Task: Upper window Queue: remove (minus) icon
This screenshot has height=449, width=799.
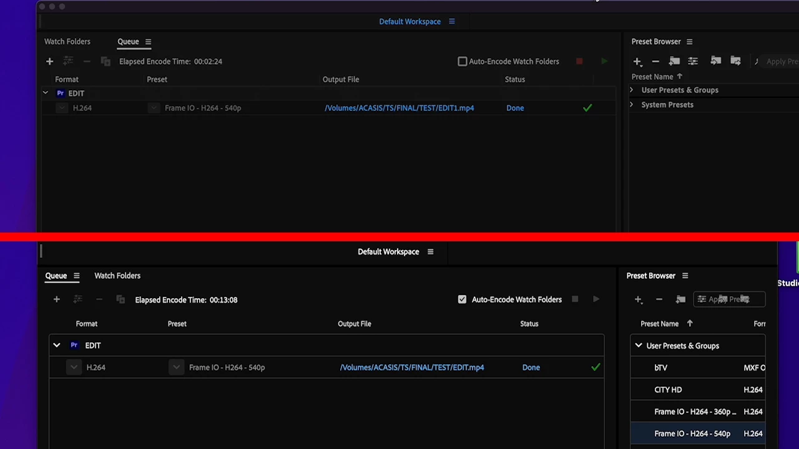Action: (x=87, y=61)
